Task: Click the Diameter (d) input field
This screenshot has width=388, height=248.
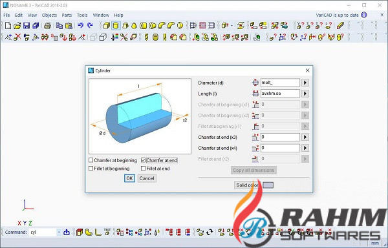Action: 280,83
